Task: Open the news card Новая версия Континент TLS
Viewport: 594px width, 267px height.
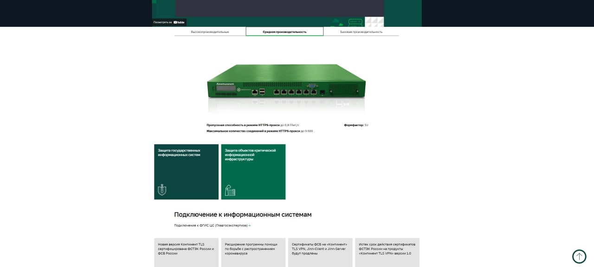Action: [x=186, y=252]
